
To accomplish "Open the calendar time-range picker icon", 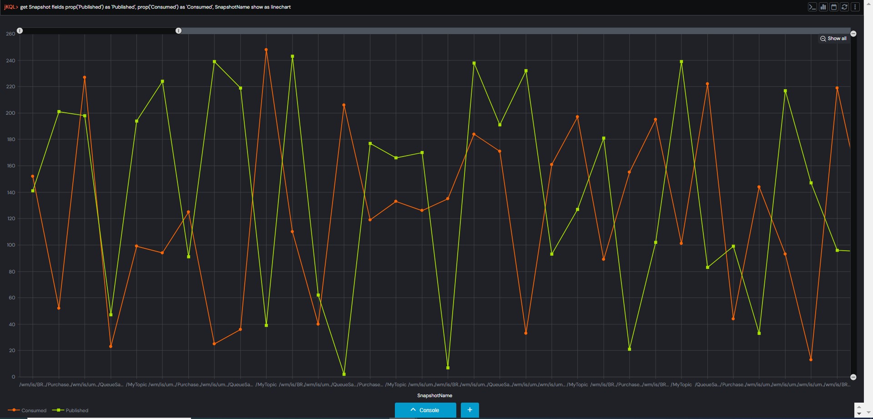I will [x=835, y=7].
